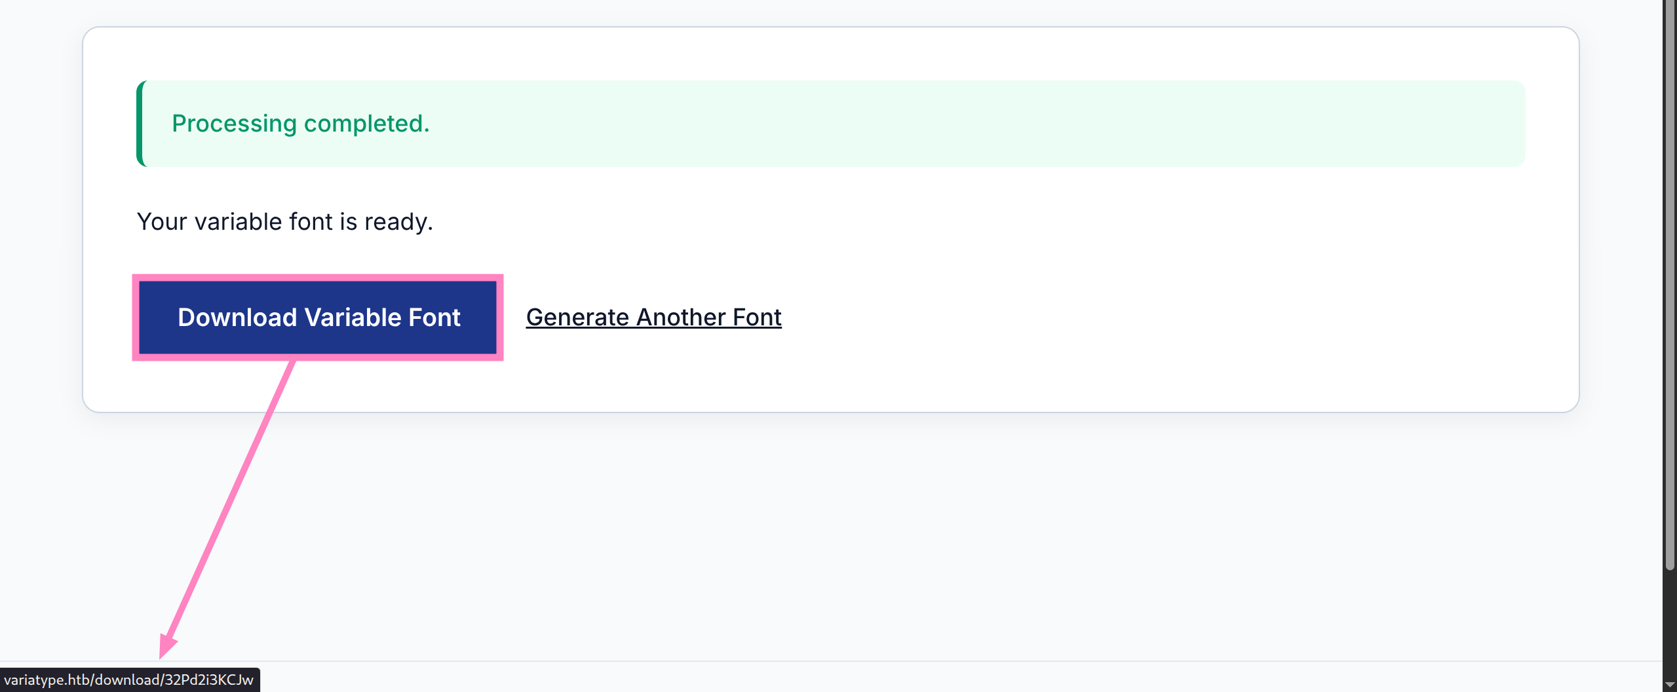Image resolution: width=1677 pixels, height=692 pixels.
Task: Click the "Processing completed." message text
Action: point(300,124)
